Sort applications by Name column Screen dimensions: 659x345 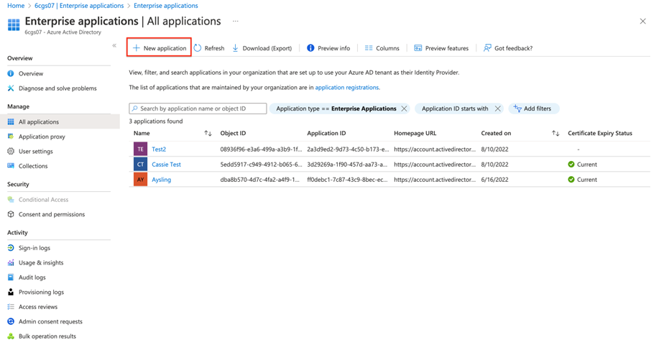208,134
